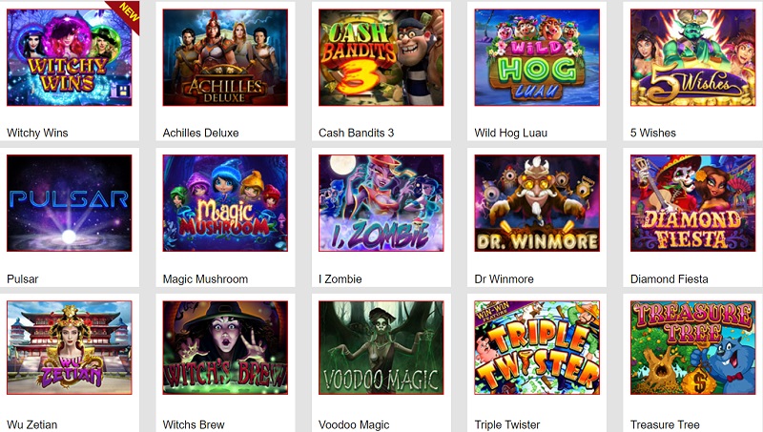Click the 'Triple Twister' text label
Screen dimensions: 763x432
(x=507, y=424)
